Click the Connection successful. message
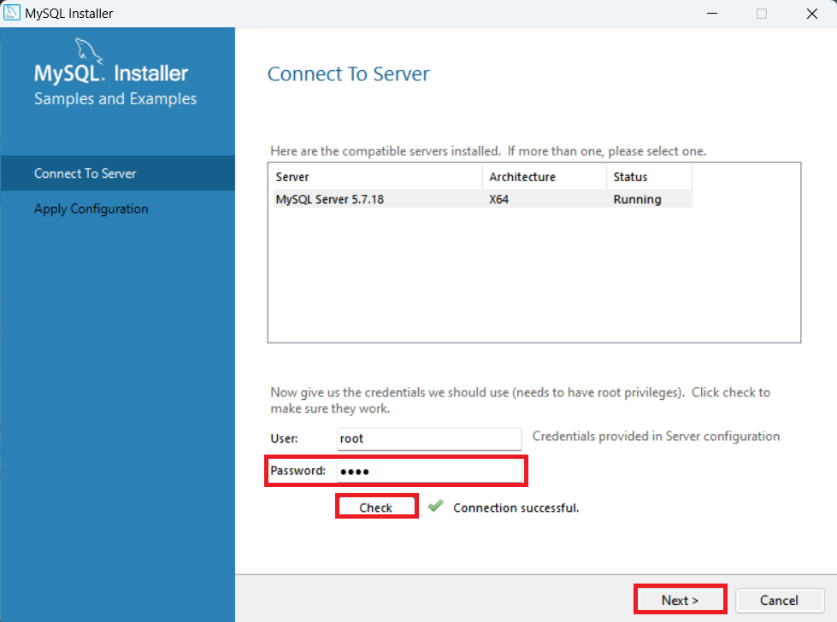 pyautogui.click(x=516, y=508)
